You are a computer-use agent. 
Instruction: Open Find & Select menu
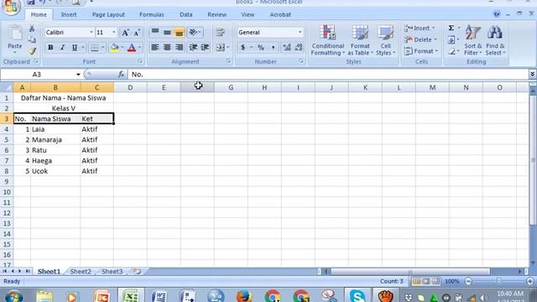click(495, 40)
